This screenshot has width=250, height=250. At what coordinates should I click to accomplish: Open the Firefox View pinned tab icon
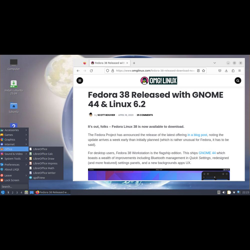(84, 63)
